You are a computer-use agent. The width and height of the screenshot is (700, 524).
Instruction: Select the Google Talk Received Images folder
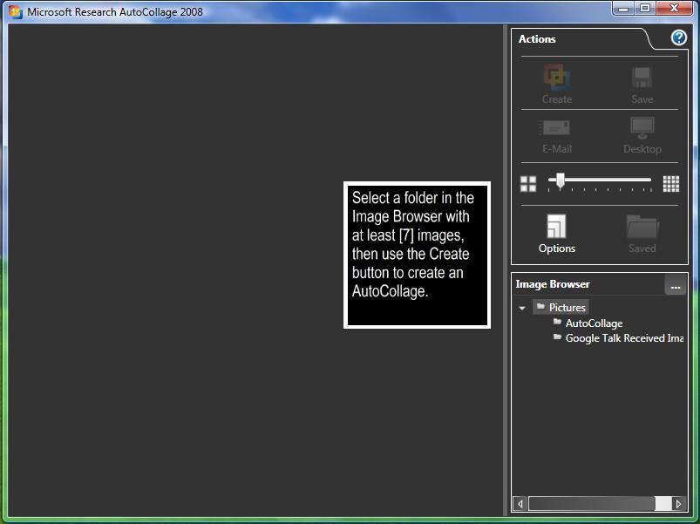pos(623,338)
